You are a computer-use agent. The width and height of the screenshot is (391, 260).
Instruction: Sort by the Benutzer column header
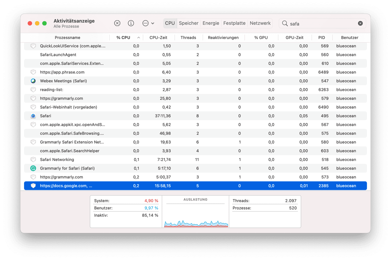click(350, 38)
